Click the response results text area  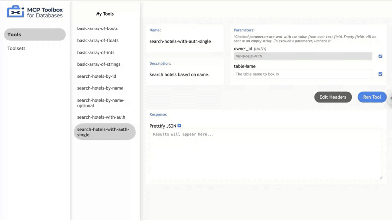click(266, 154)
